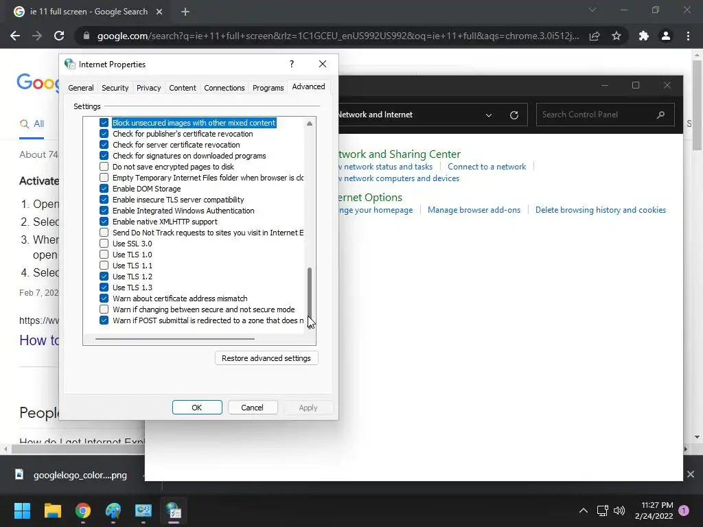
Task: Select the All search results tab
Action: point(32,124)
